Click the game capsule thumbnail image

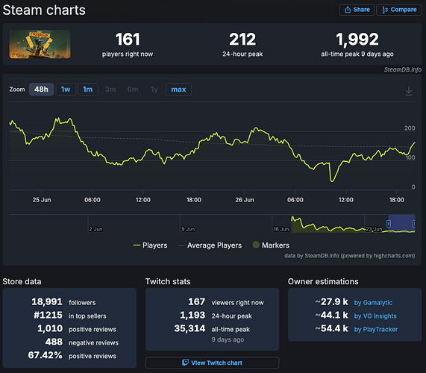[x=40, y=44]
